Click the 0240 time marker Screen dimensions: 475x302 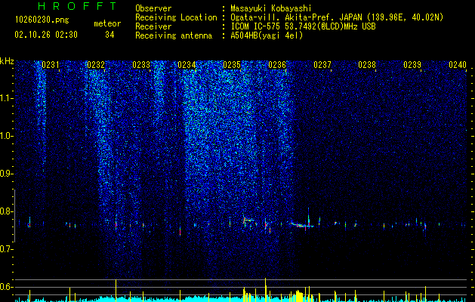458,65
